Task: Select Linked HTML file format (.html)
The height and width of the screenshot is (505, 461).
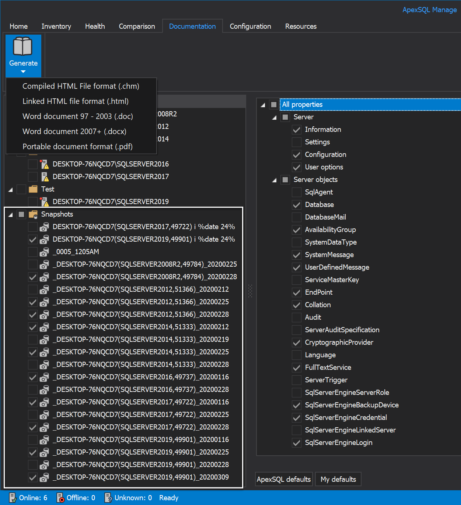Action: 81,101
